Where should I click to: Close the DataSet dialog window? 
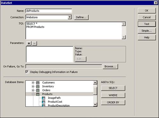point(156,3)
